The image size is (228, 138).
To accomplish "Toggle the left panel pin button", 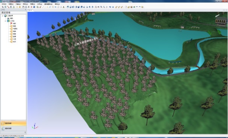I will coord(25,10).
